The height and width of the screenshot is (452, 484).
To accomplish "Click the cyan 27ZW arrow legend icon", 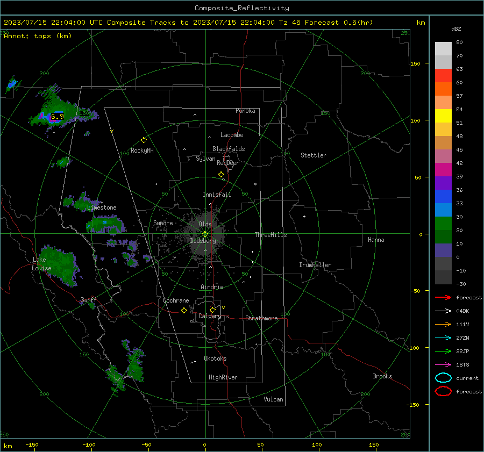I will [443, 338].
